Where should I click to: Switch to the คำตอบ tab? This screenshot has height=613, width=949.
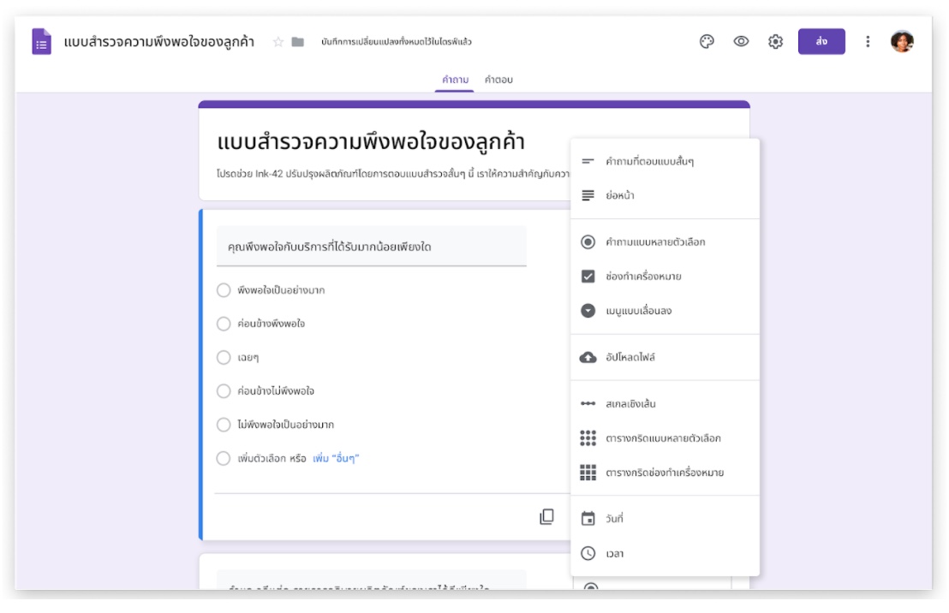click(498, 80)
